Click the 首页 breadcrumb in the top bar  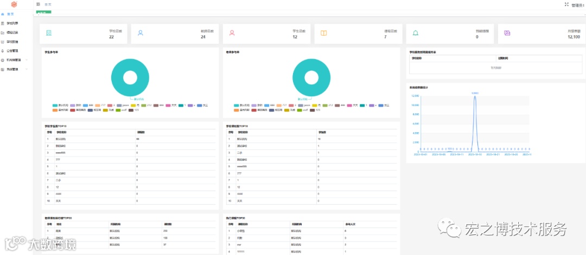click(x=48, y=4)
